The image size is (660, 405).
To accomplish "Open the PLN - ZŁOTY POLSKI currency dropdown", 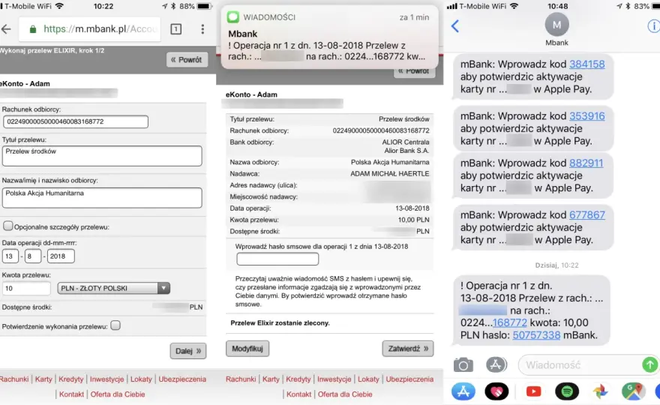I will (114, 289).
